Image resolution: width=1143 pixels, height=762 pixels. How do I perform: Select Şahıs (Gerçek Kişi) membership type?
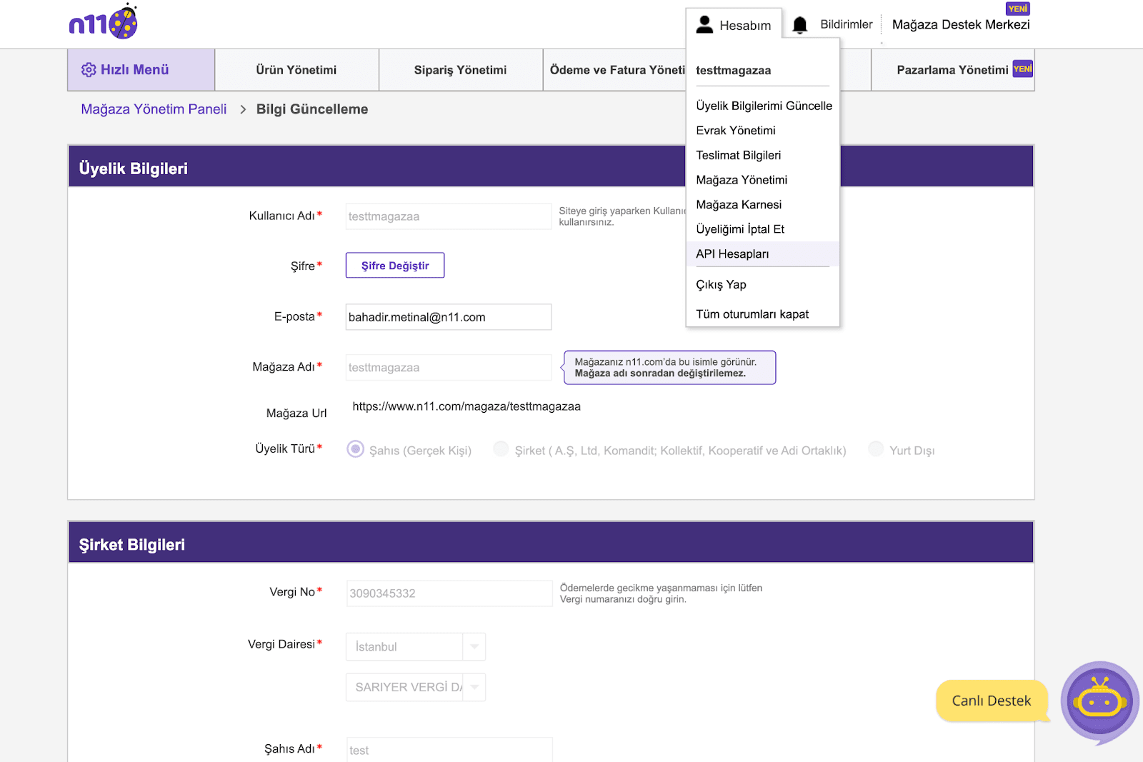click(x=355, y=449)
